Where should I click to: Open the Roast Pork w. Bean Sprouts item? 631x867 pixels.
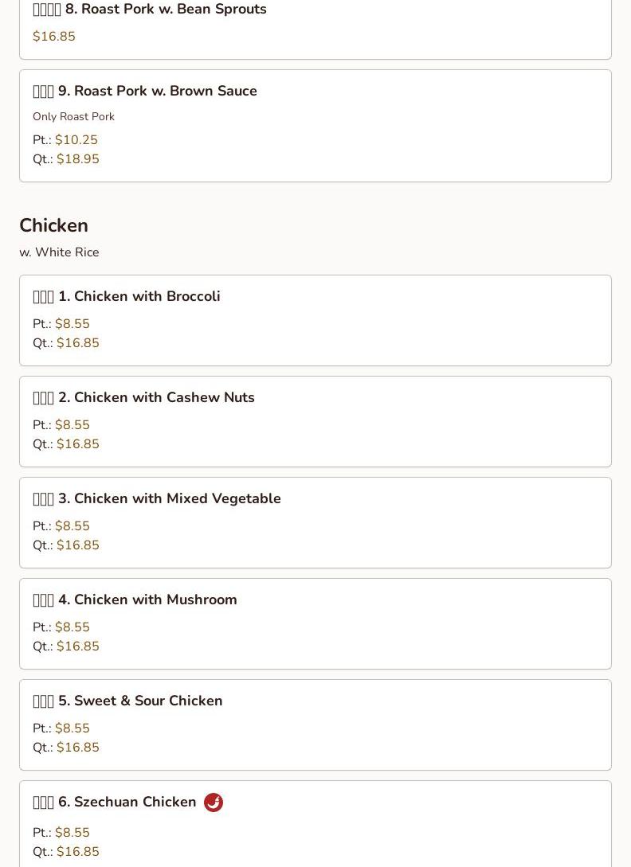click(x=150, y=10)
